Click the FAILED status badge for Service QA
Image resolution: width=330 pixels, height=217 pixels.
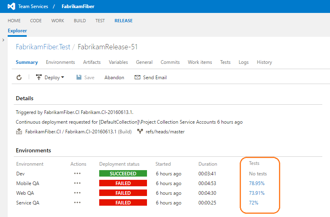click(x=123, y=203)
